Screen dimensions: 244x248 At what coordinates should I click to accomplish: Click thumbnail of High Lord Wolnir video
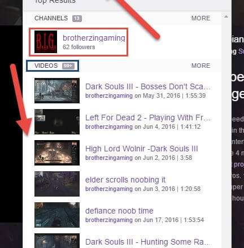click(57, 153)
